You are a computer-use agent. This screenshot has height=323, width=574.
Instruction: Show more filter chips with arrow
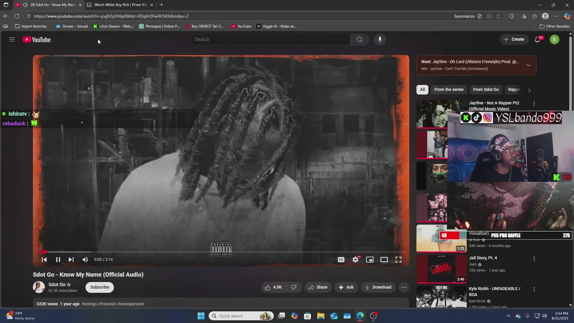pyautogui.click(x=529, y=90)
